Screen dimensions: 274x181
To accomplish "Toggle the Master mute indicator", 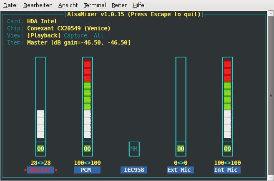I will point(40,149).
